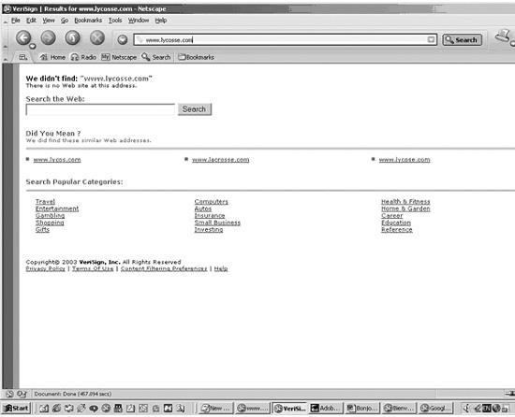Open the Computers category link

point(212,202)
